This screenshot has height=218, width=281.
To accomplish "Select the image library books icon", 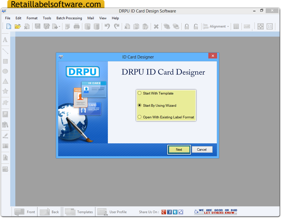I will [x=5, y=125].
